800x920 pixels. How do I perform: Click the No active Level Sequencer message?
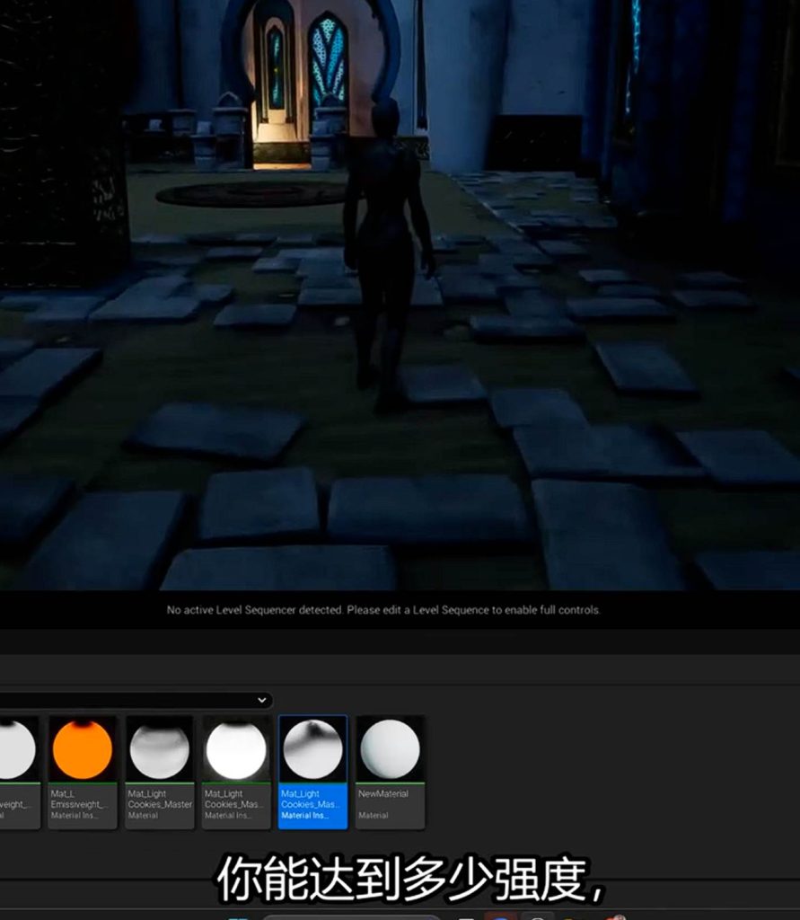click(x=383, y=610)
